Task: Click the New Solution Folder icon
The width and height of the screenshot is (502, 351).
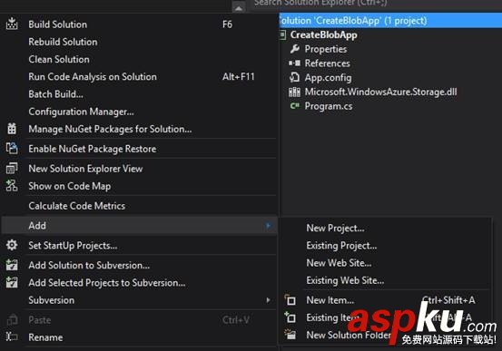Action: click(290, 335)
